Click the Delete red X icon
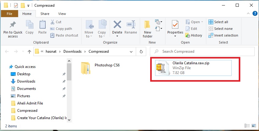Viewport: 259px width, 131px height. point(117,25)
